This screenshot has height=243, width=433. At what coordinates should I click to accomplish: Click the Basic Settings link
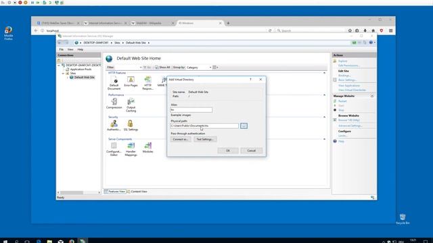coord(347,80)
